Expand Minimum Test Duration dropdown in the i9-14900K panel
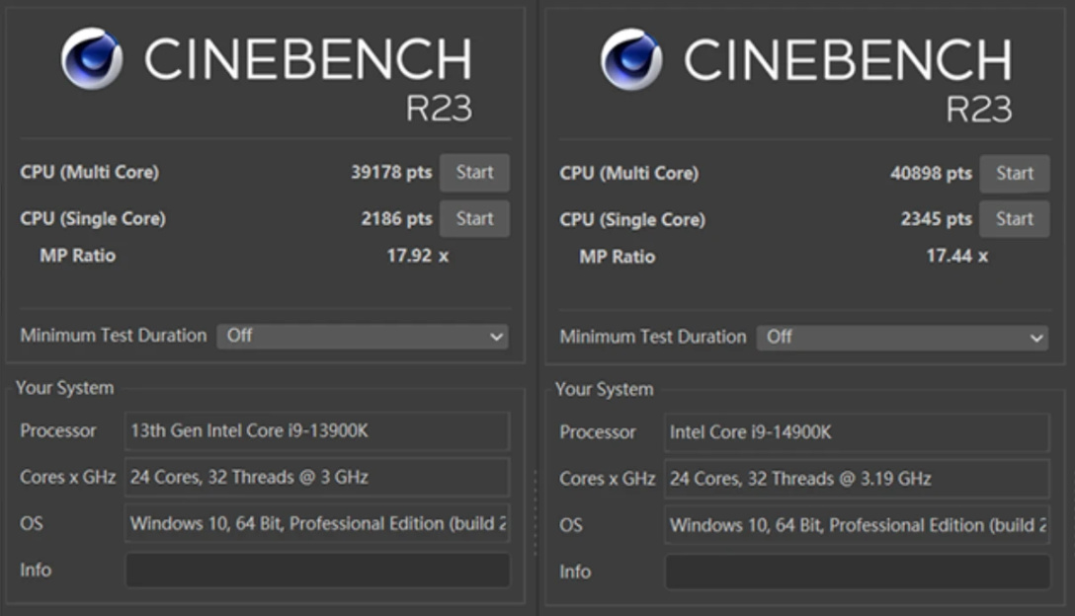This screenshot has width=1075, height=616. click(902, 337)
